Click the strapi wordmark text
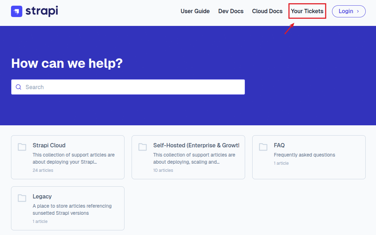The image size is (376, 235). [x=42, y=11]
